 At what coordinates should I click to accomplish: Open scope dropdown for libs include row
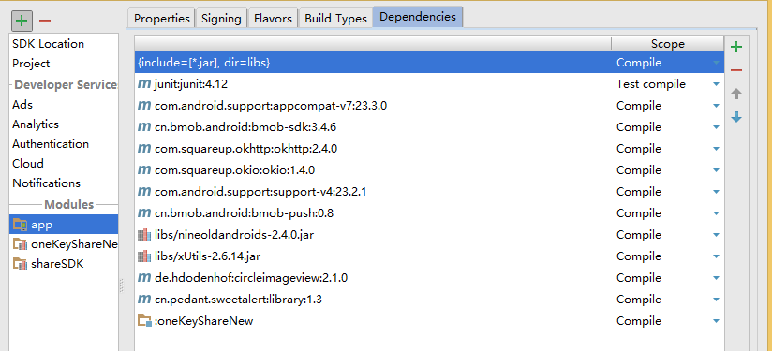(x=716, y=63)
